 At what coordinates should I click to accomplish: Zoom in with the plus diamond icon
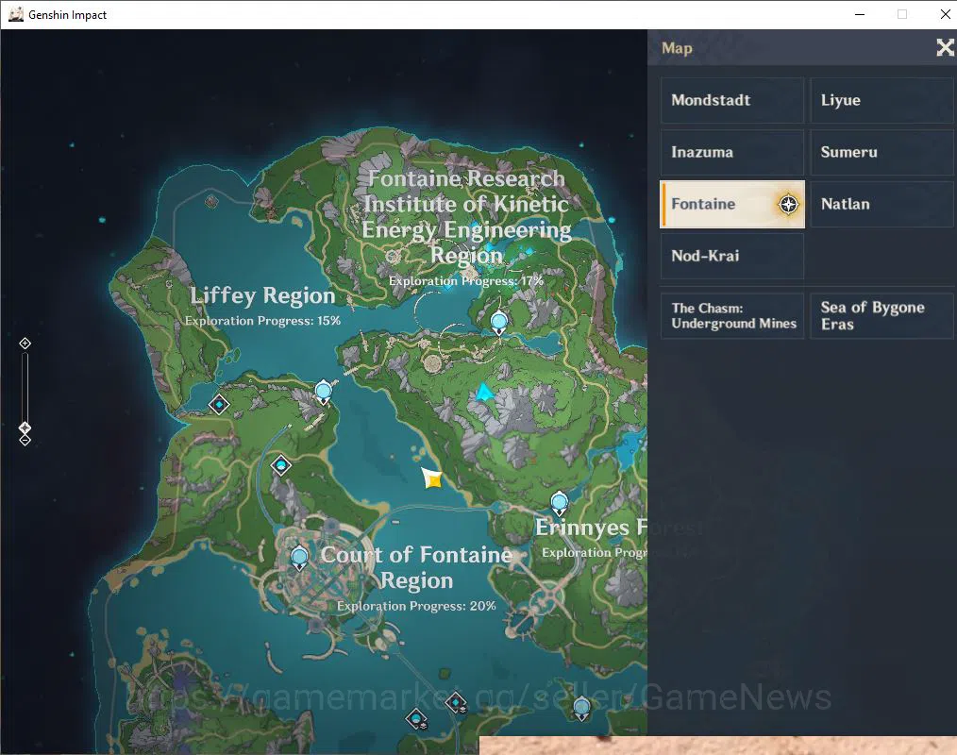pos(25,344)
